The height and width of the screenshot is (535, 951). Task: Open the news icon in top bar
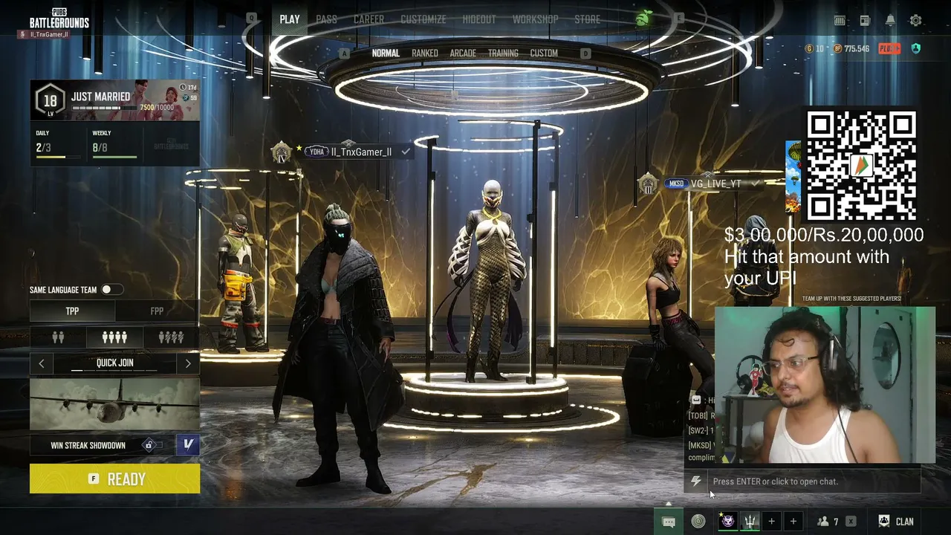pos(865,21)
